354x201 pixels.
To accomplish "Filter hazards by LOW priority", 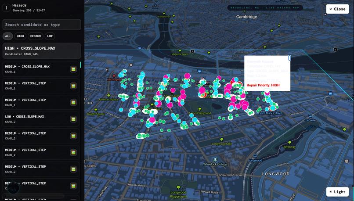I will point(50,36).
